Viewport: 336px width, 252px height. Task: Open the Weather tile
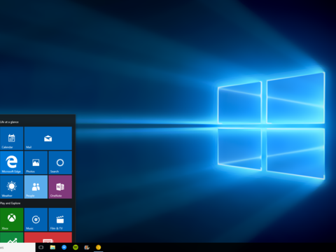pos(11,187)
